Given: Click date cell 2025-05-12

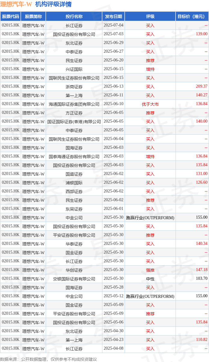Looking at the screenshot, I should (x=114, y=296).
